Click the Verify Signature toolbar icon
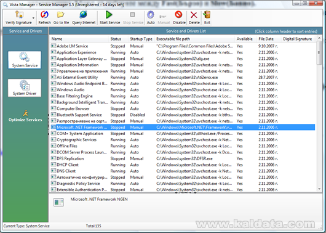Screen dimensions: 326x233 tap(19, 14)
